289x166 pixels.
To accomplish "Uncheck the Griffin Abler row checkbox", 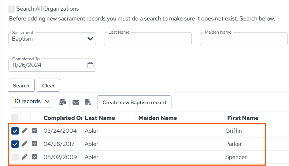I will point(15,131).
